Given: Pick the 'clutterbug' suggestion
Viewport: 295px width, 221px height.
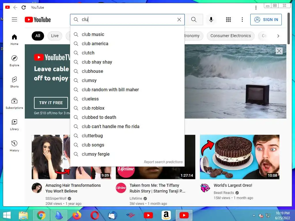Looking at the screenshot, I should tap(127, 136).
